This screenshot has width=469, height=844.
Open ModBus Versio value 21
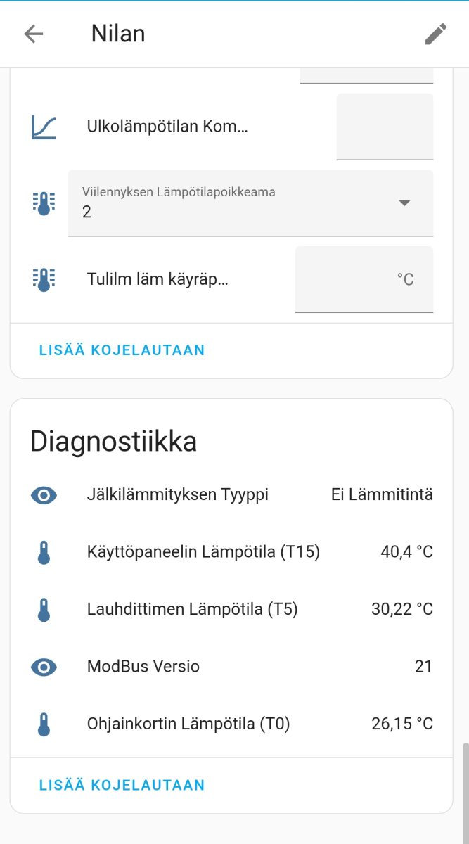click(423, 667)
